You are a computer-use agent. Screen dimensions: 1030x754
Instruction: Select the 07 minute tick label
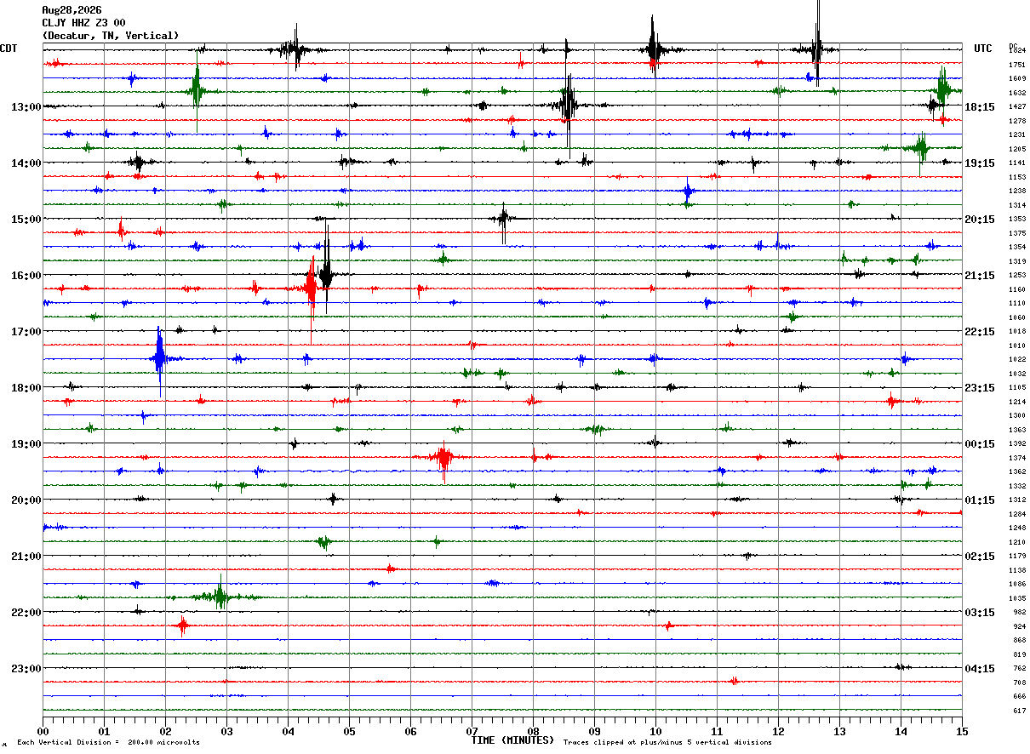[472, 731]
